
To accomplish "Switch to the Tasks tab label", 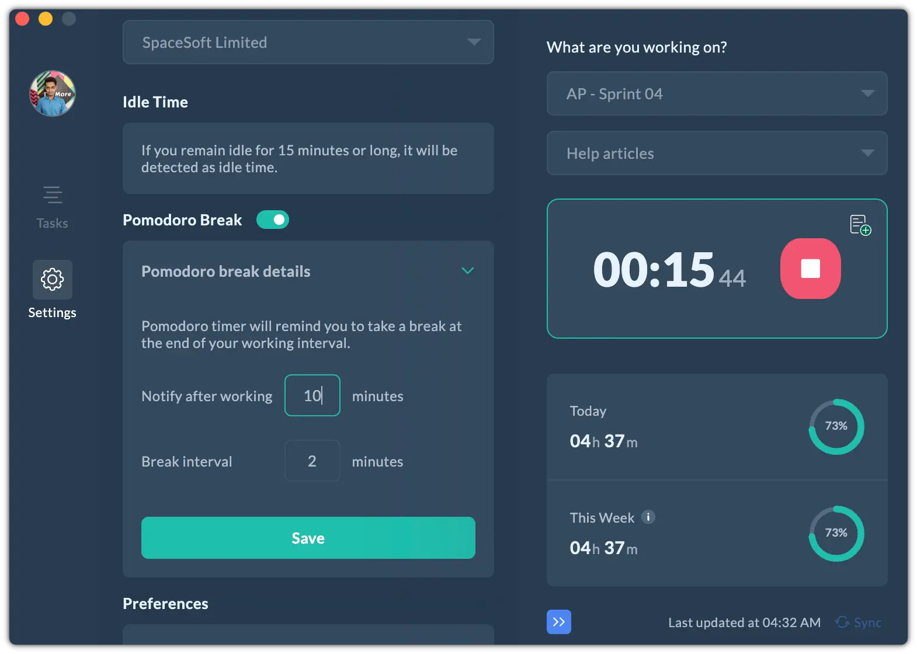I will tap(53, 223).
